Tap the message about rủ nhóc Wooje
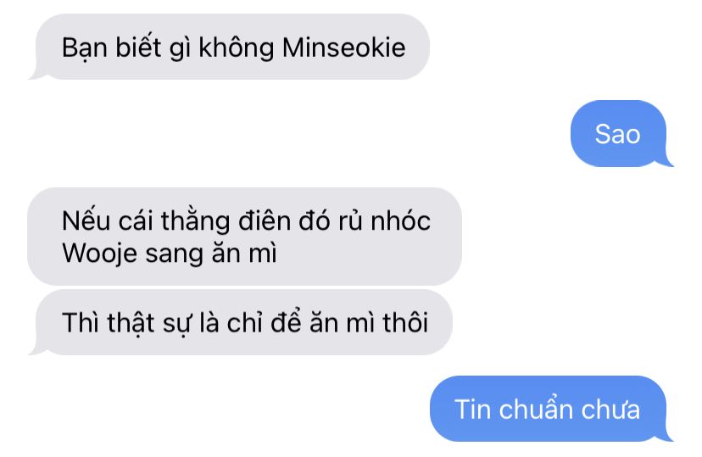 point(244,237)
